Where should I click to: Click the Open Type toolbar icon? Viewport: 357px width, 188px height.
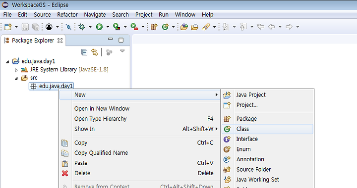tap(184, 27)
